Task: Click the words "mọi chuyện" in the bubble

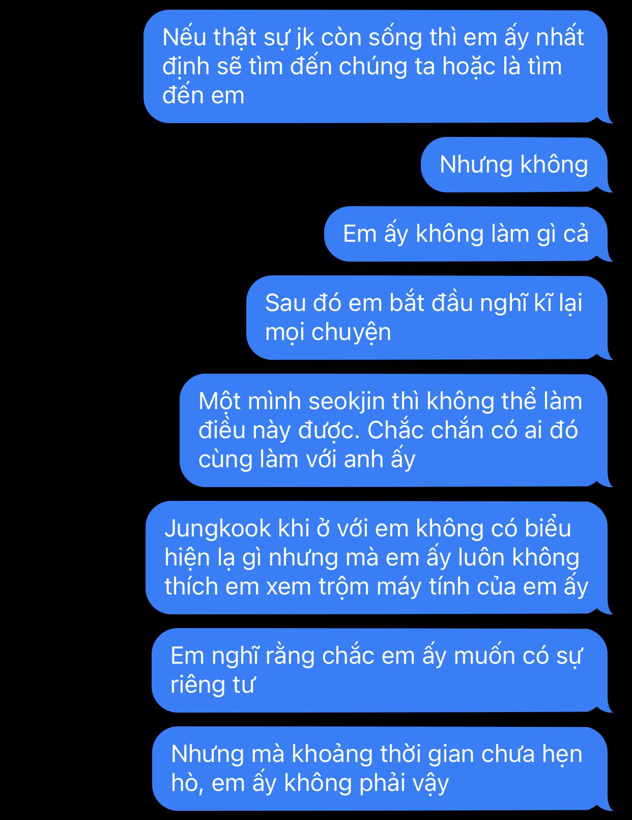Action: (328, 333)
